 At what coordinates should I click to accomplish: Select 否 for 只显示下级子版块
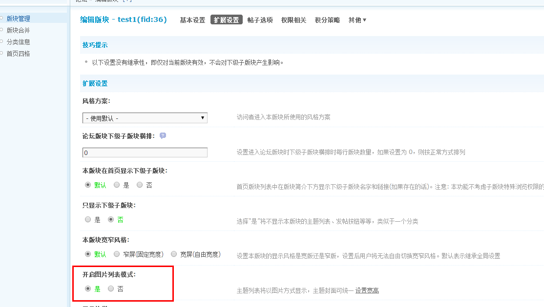coord(111,219)
